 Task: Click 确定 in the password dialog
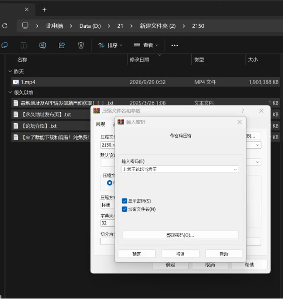pos(136,254)
